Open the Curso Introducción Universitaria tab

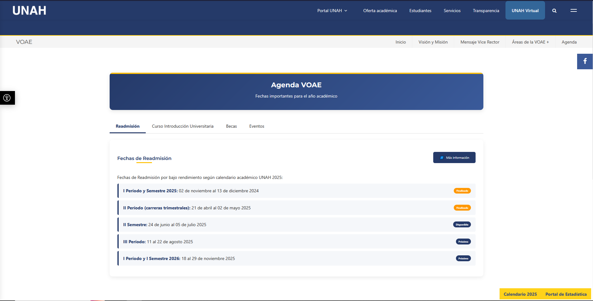(x=183, y=126)
